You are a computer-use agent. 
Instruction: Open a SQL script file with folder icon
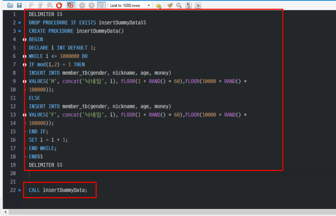point(10,5)
